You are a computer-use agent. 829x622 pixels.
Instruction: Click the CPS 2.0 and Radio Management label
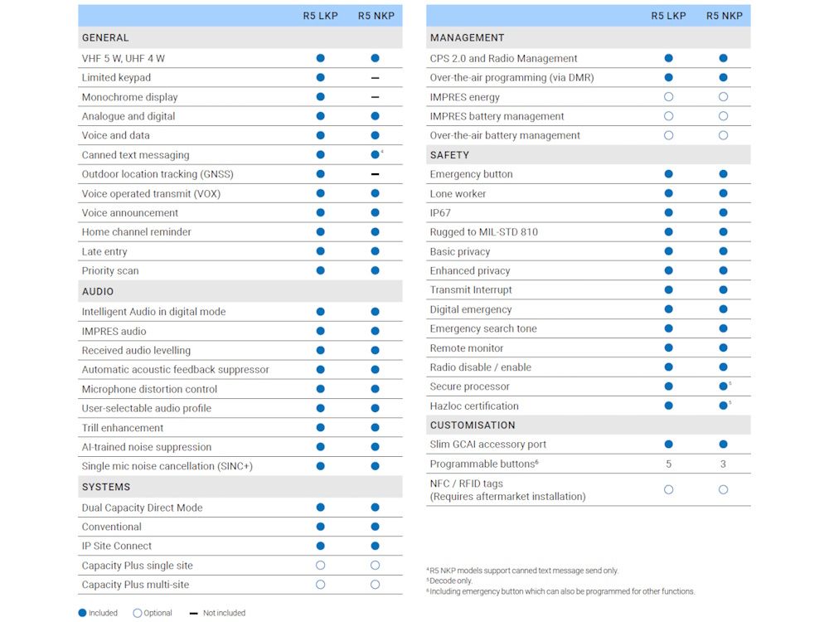tap(503, 58)
